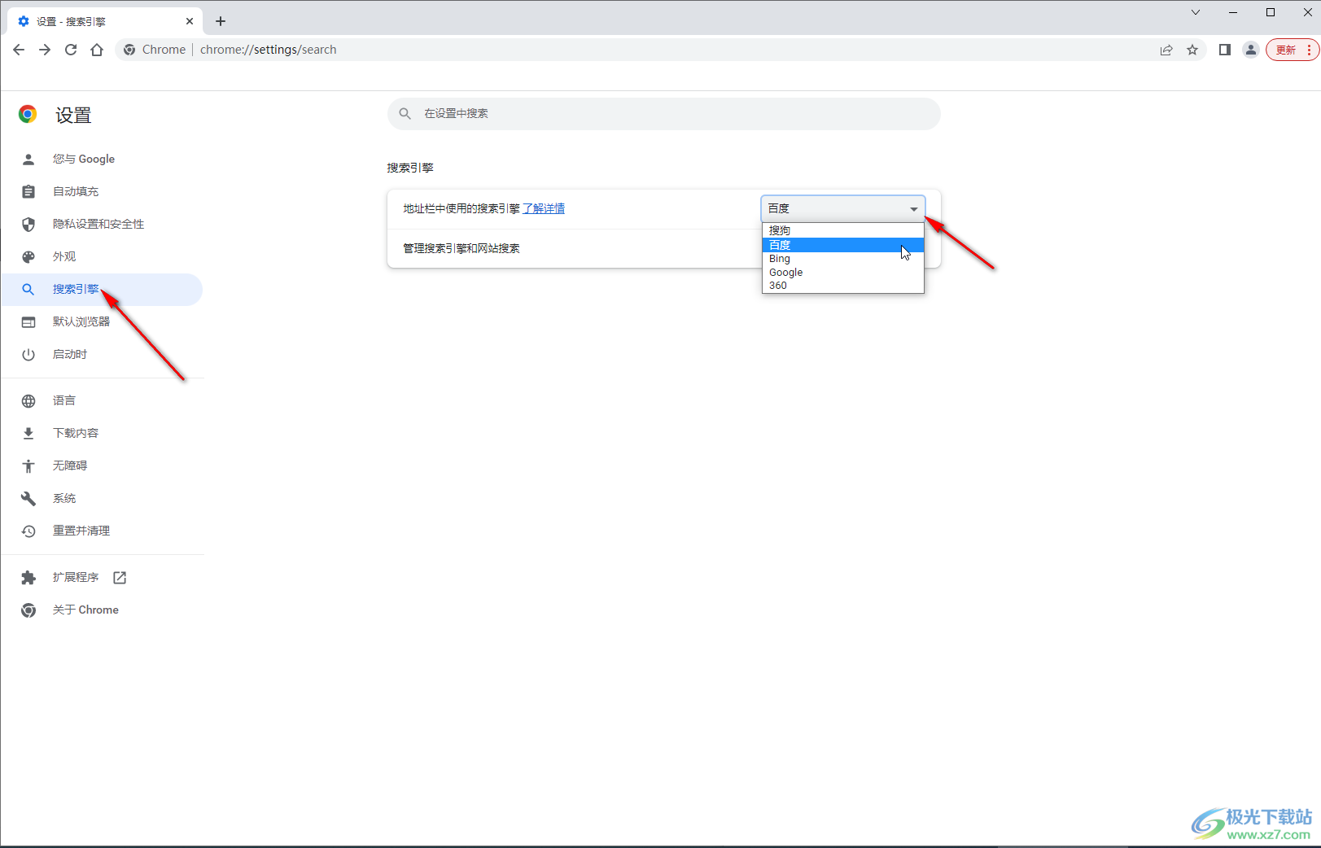The height and width of the screenshot is (848, 1321).
Task: Select 搜索引擎 in the sidebar
Action: click(101, 290)
